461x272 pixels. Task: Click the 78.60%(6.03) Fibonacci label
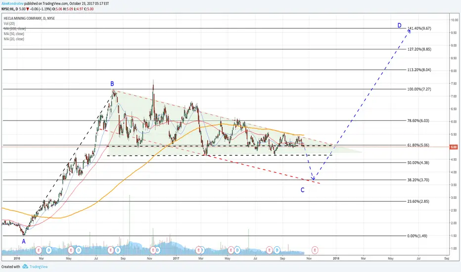point(418,121)
